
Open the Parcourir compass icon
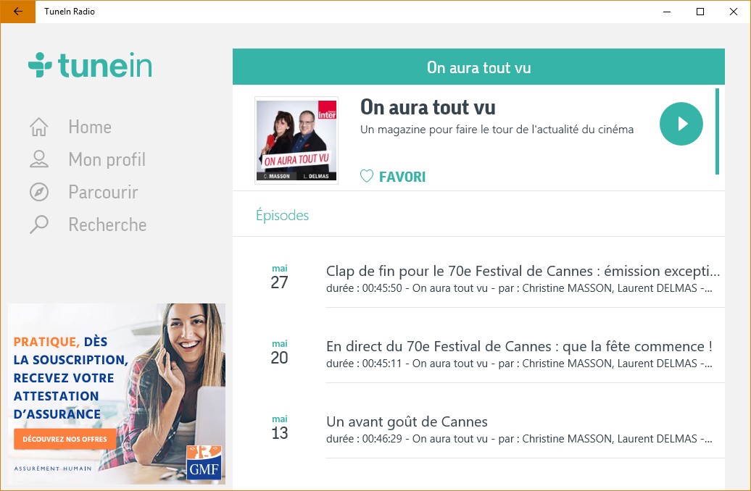[x=39, y=192]
